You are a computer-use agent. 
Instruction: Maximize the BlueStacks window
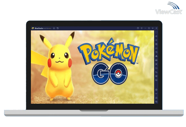pyautogui.click(x=149, y=28)
